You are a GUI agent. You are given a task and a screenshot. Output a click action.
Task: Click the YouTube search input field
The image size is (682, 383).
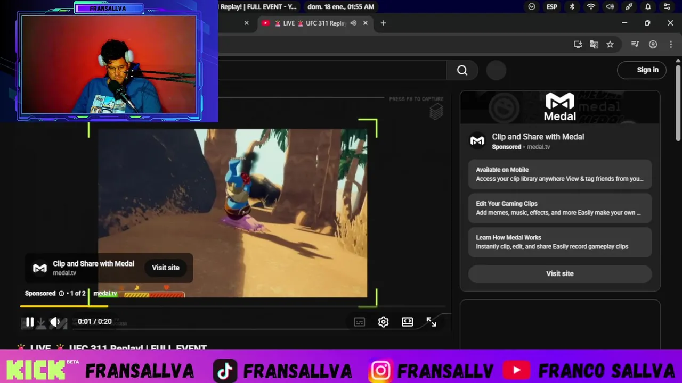point(332,70)
